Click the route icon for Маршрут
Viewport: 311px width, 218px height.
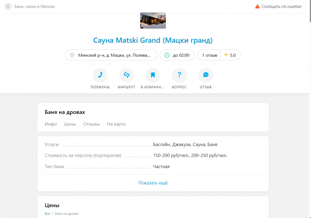(126, 75)
